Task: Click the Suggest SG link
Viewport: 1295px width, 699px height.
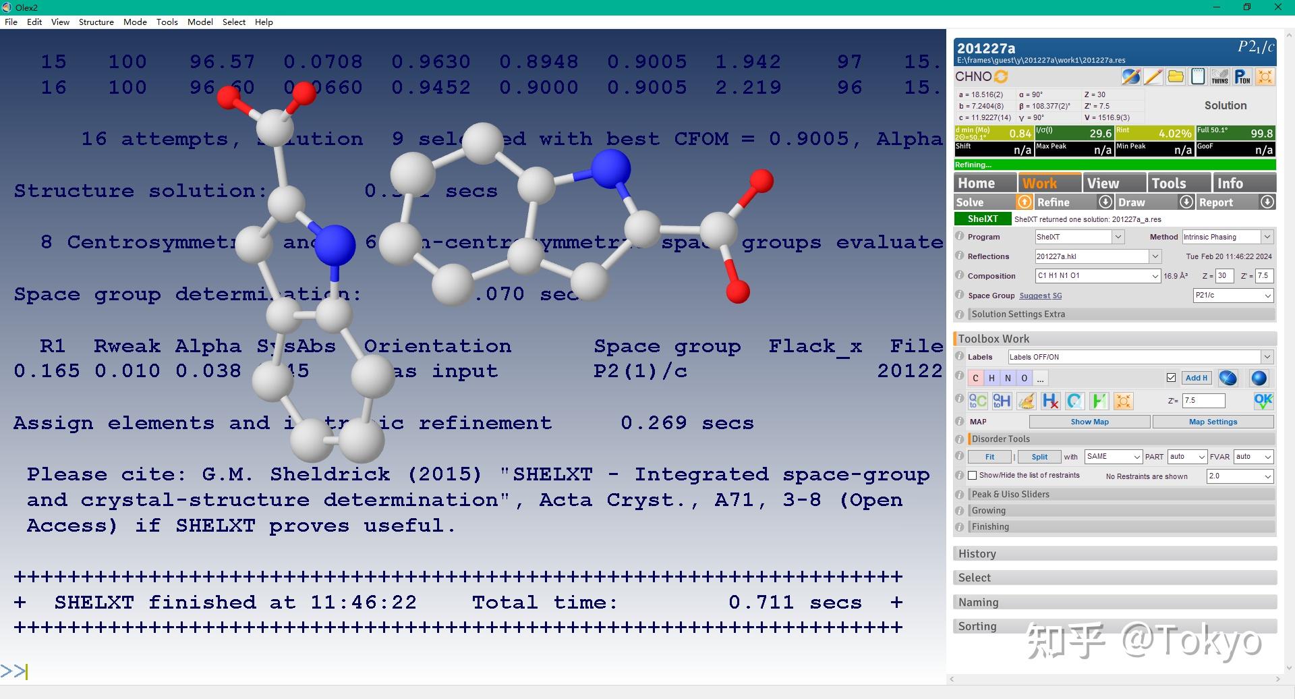Action: tap(1040, 296)
